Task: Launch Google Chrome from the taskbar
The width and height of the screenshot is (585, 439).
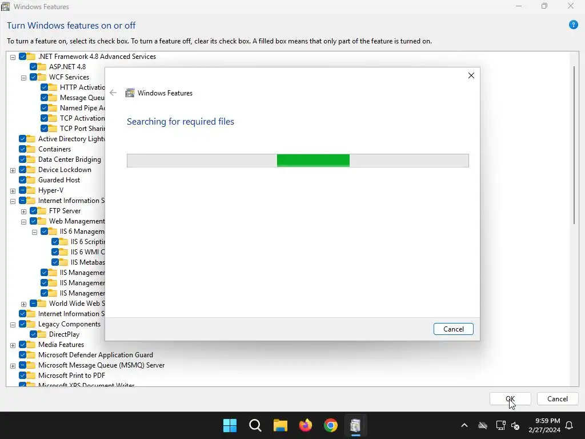Action: 331,425
